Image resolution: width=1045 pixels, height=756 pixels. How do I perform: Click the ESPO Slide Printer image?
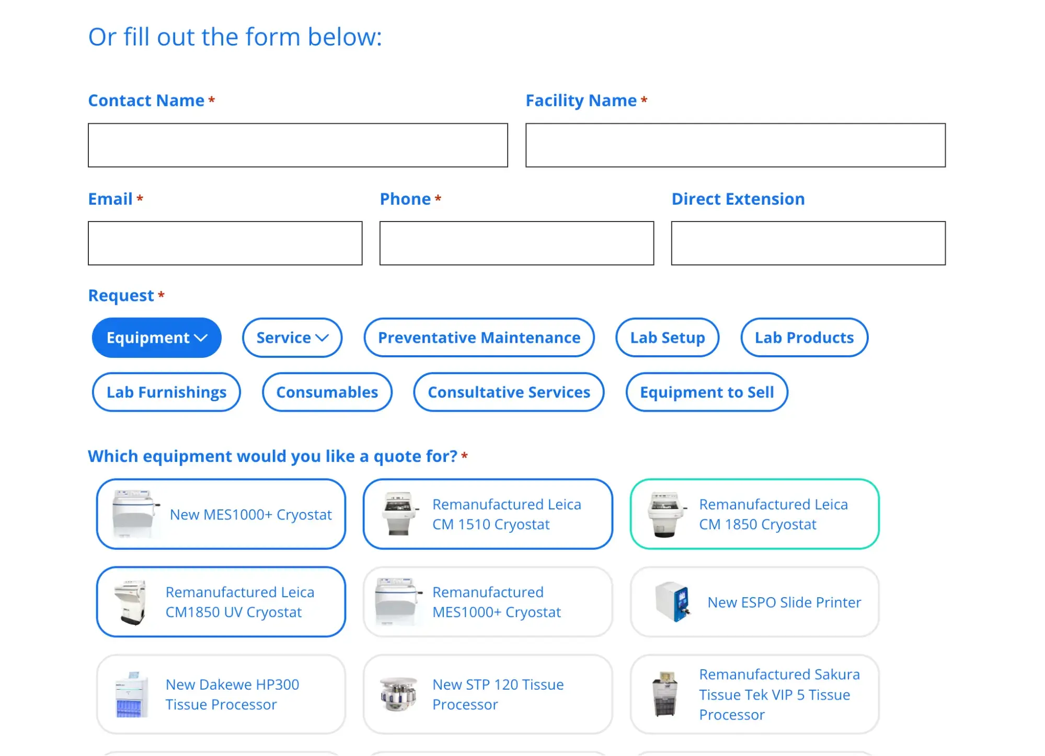[673, 602]
